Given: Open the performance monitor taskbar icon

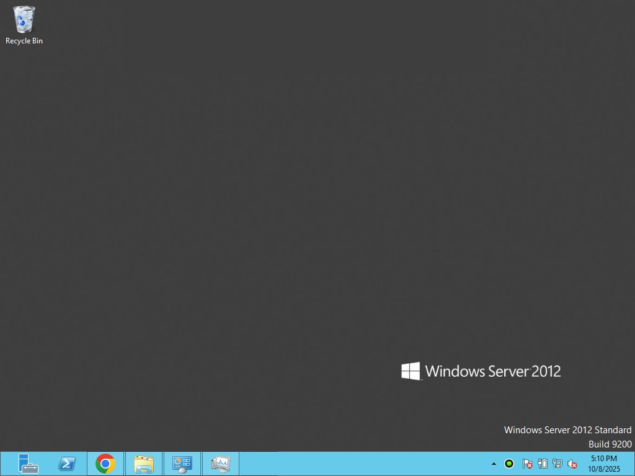Looking at the screenshot, I should click(221, 464).
